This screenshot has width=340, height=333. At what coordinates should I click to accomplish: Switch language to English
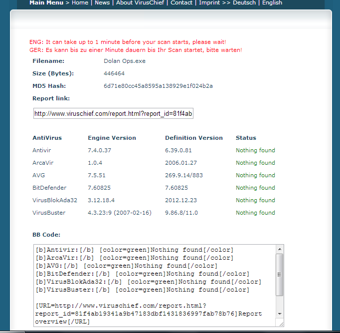(272, 2)
